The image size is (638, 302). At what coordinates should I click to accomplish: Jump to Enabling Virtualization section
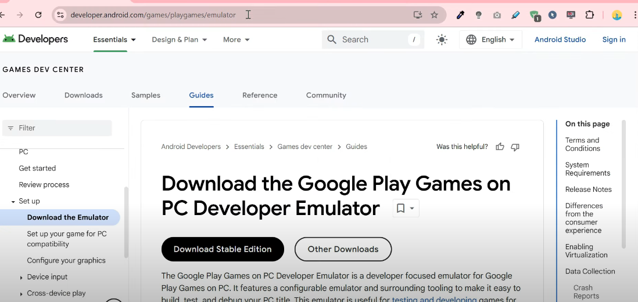click(586, 251)
